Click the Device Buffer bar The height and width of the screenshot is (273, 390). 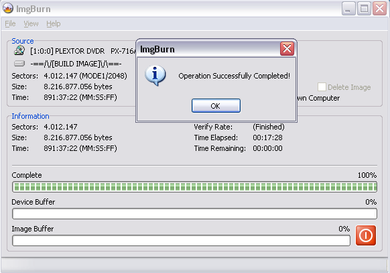194,214
